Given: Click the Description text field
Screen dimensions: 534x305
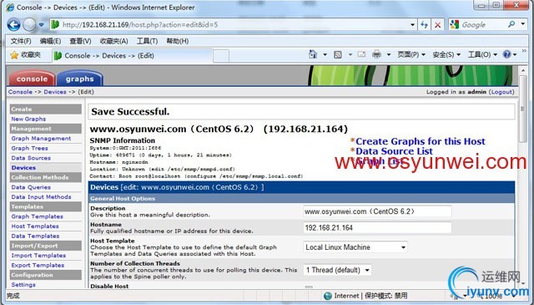Looking at the screenshot, I should 377,211.
